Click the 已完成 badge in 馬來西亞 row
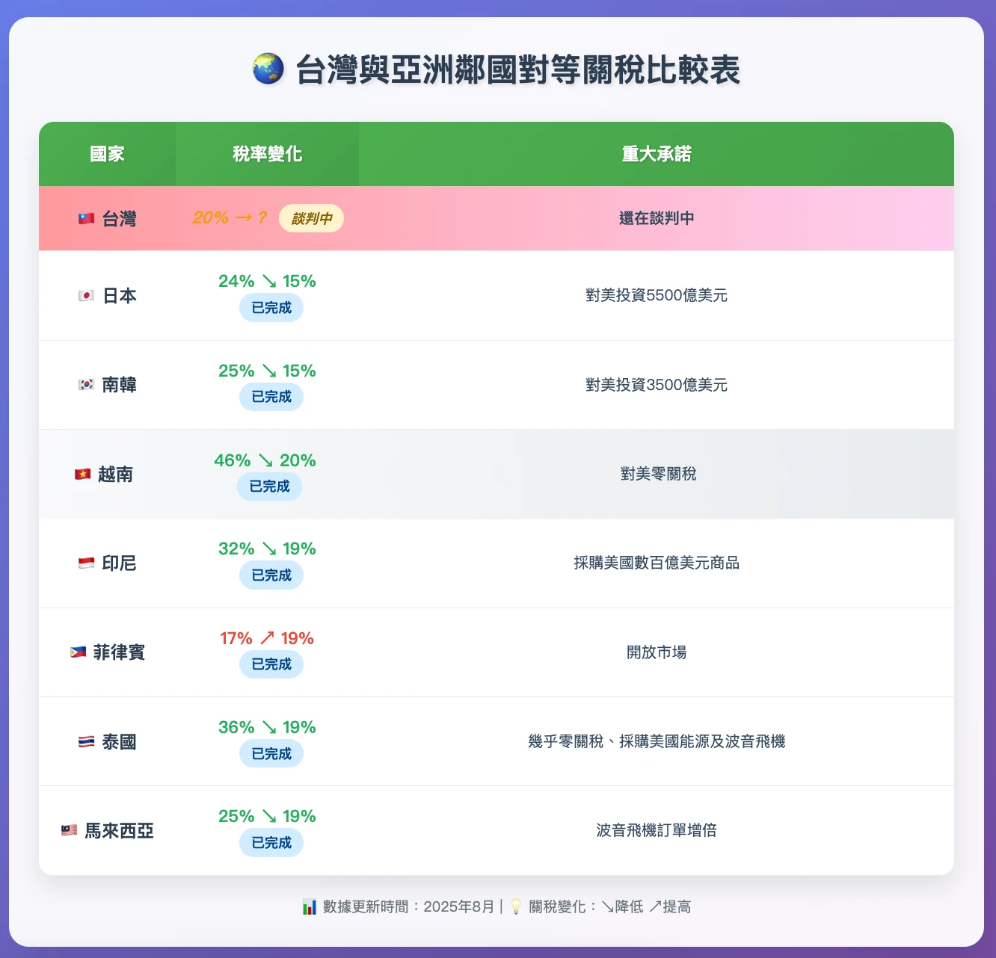This screenshot has height=958, width=996. click(x=271, y=843)
